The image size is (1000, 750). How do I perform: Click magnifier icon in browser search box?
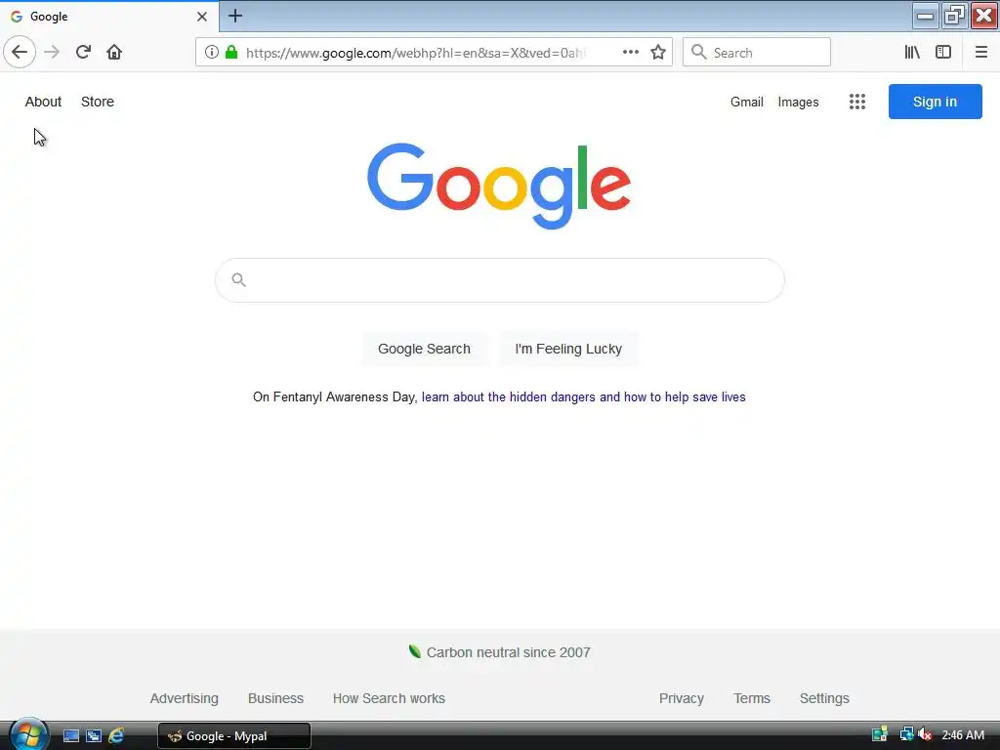click(x=699, y=52)
